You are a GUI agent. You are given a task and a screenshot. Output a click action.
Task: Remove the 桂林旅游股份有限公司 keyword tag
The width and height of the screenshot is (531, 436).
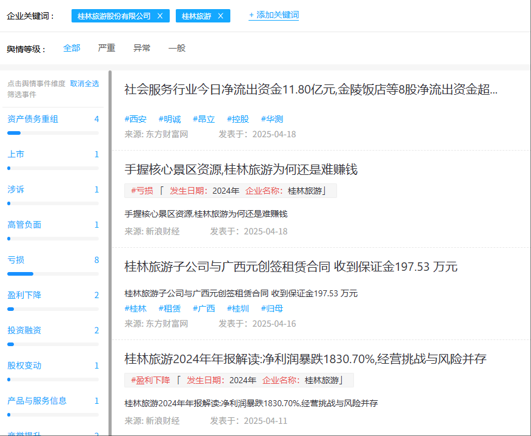160,16
